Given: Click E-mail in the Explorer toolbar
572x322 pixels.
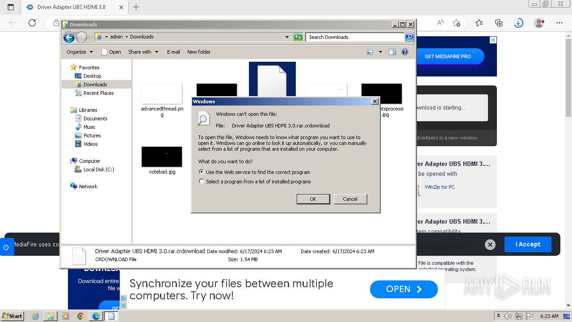Looking at the screenshot, I should (173, 52).
